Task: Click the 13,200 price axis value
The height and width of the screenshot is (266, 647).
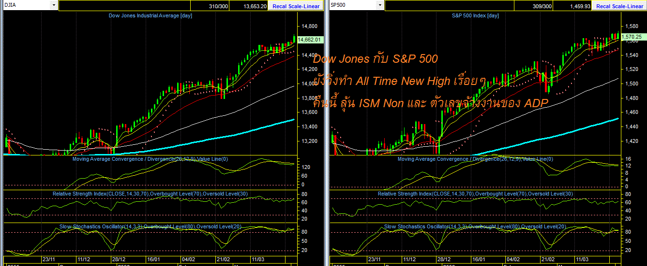Action: [x=309, y=141]
